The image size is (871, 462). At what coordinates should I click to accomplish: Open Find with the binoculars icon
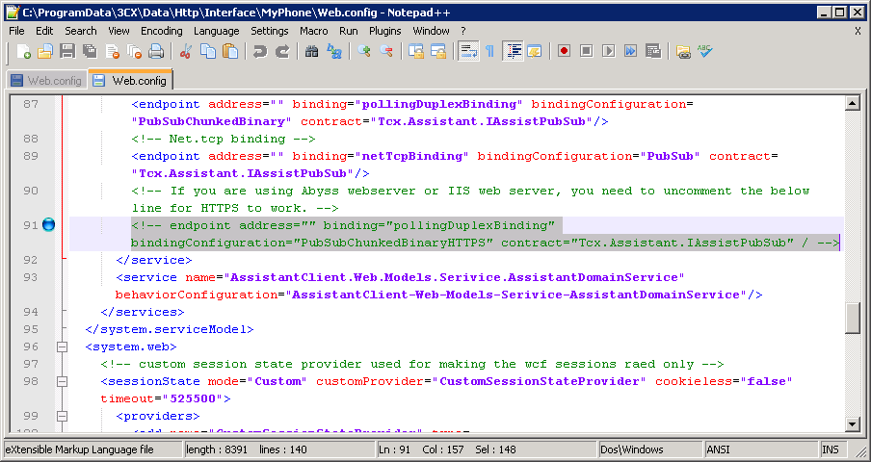click(x=311, y=52)
